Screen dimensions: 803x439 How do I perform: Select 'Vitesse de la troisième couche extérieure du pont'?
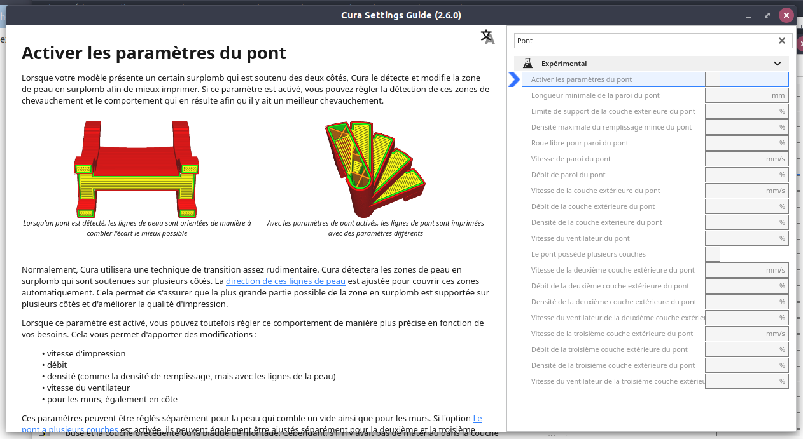click(x=612, y=334)
